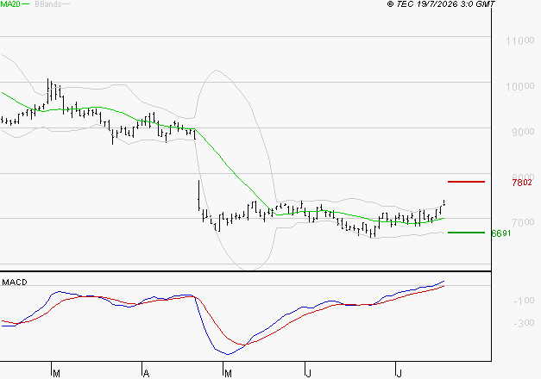Click the MACD panel label

(x=15, y=283)
